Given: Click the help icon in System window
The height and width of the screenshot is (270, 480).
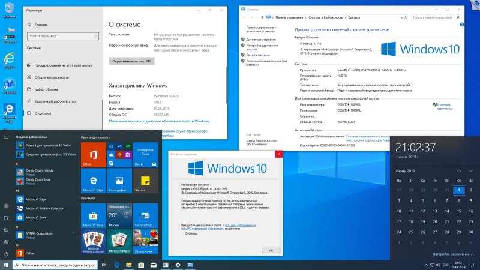Looking at the screenshot, I should click(x=461, y=25).
